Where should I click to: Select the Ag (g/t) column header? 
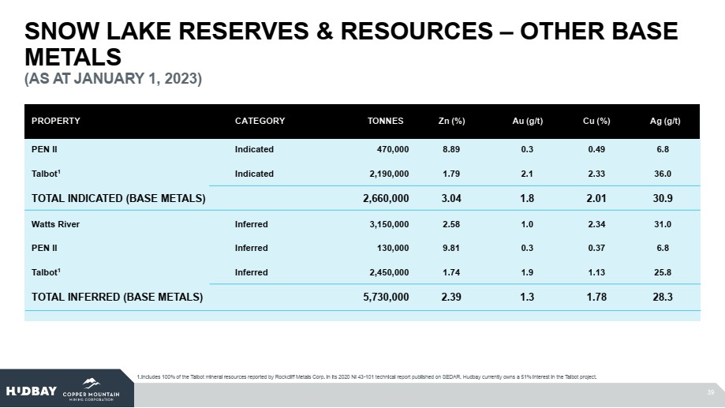pyautogui.click(x=665, y=121)
